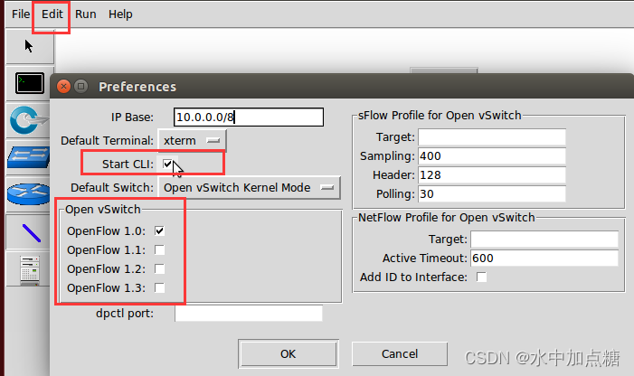Open the Default Switch mode dropdown
Viewport: 634px width, 376px height.
coord(249,188)
